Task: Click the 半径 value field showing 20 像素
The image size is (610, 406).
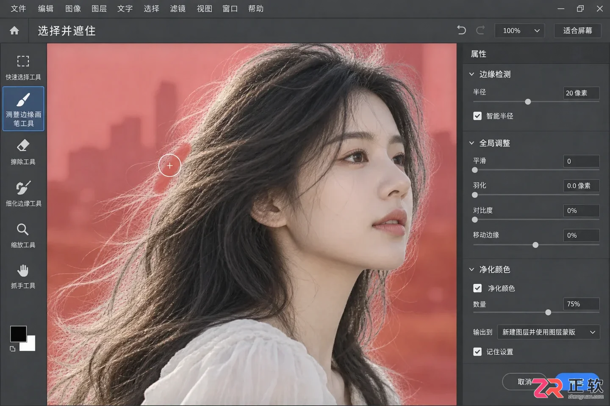Action: click(x=581, y=93)
